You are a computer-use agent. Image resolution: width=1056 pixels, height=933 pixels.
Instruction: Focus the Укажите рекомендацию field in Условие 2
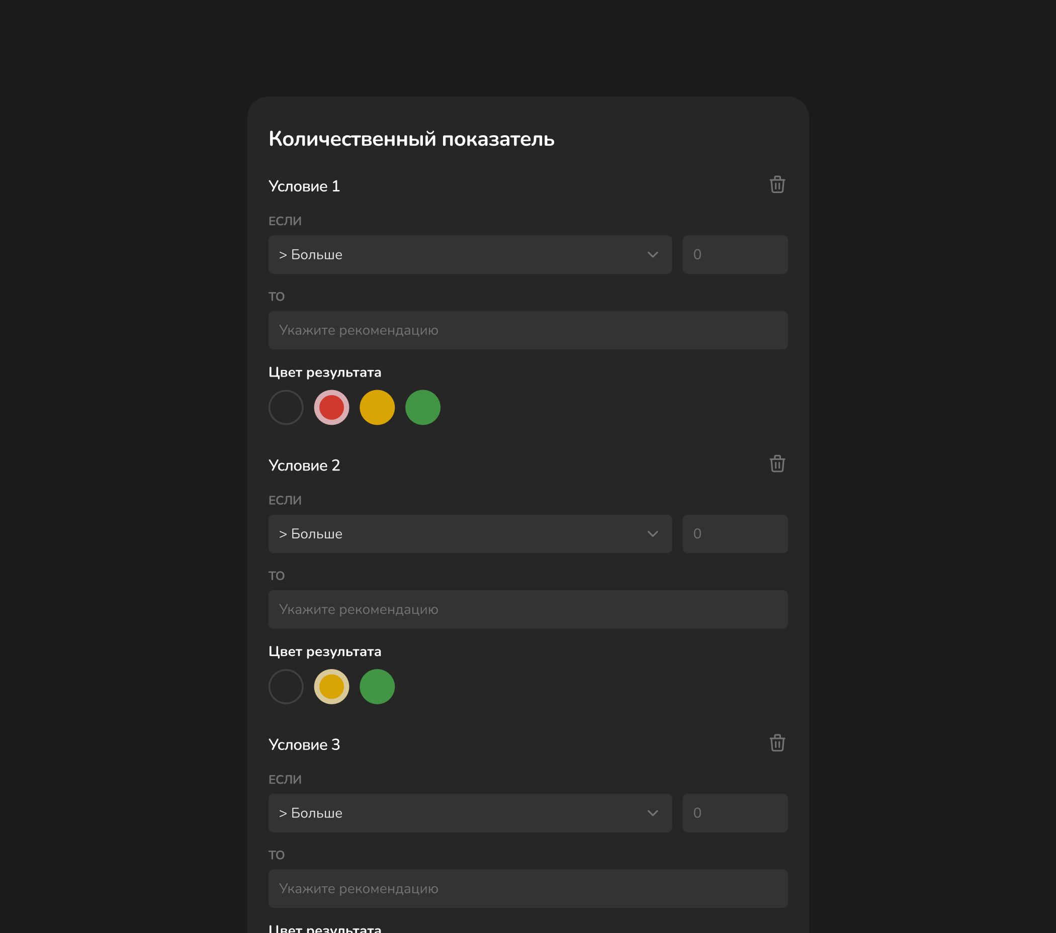point(527,609)
